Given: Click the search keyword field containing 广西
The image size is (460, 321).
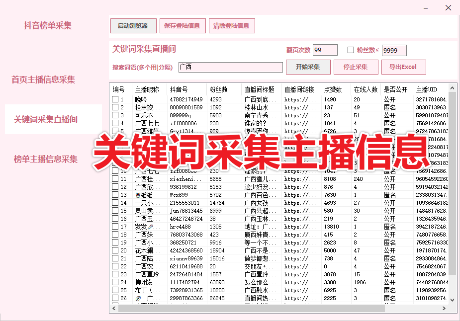Looking at the screenshot, I should tap(230, 67).
